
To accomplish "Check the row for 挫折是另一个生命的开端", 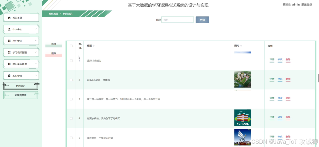I will (x=71, y=138).
